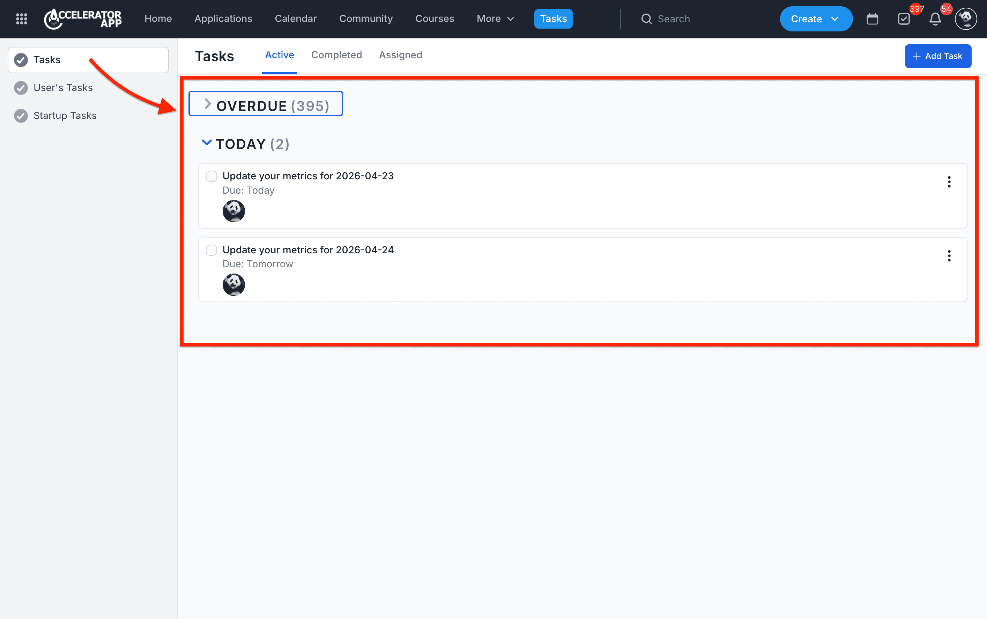Switch to the Completed tab
987x619 pixels.
(336, 55)
